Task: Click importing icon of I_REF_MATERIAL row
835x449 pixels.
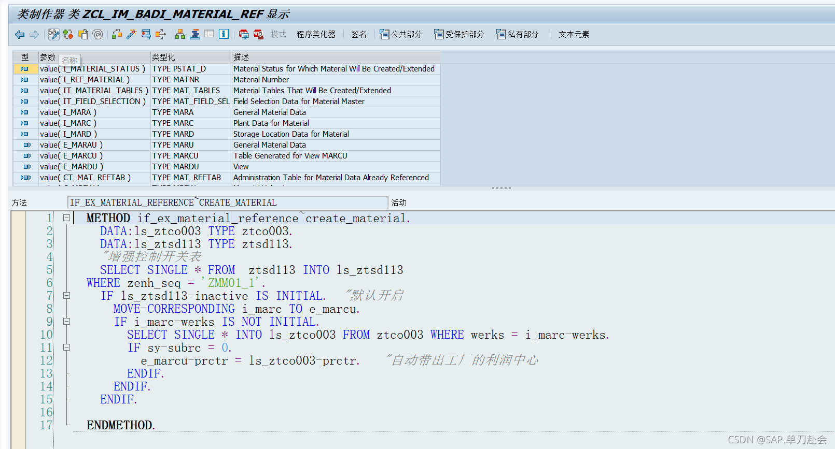Action: tap(24, 80)
